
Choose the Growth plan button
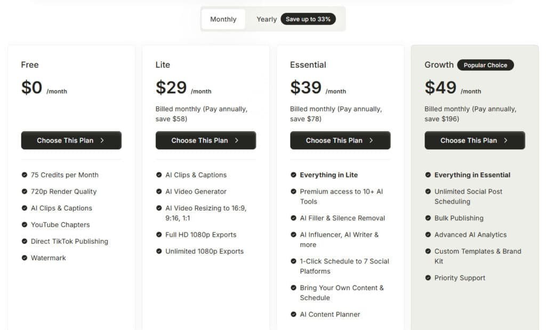pos(475,140)
